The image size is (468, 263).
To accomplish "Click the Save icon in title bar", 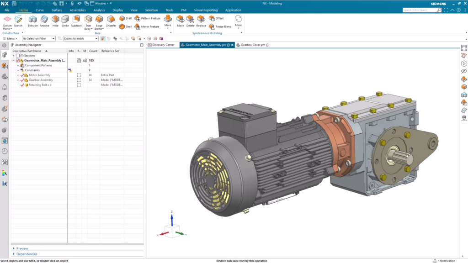I will click(x=14, y=4).
